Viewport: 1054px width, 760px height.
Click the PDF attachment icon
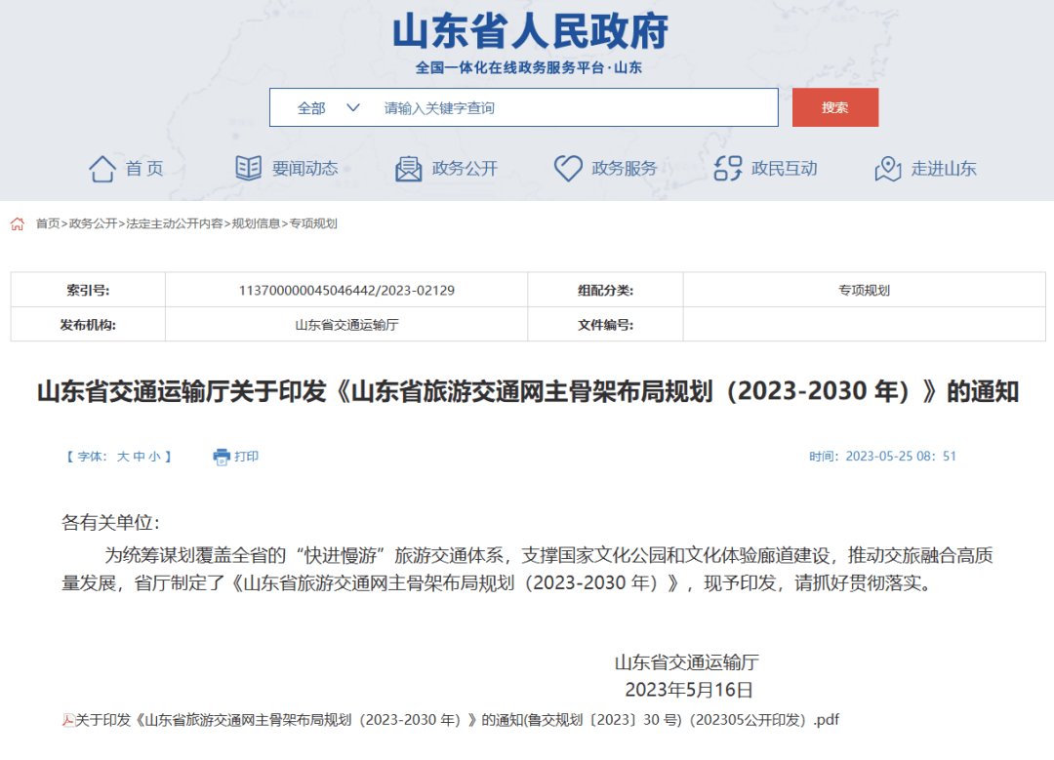coord(68,720)
